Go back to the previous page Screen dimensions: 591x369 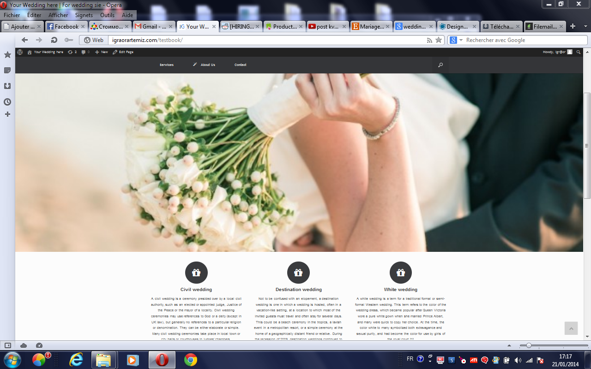(x=25, y=40)
